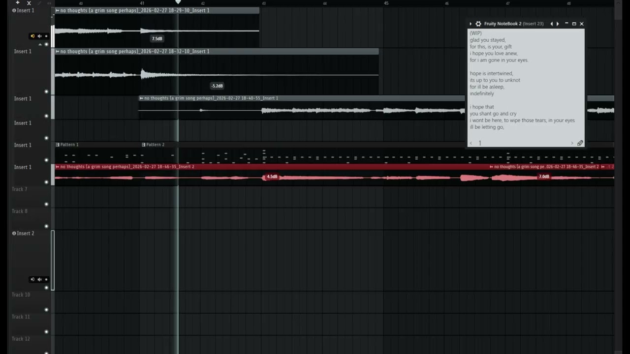Click the speaker mute icon on first Insert 1 track
Screen dimensions: 630x354
click(40, 36)
